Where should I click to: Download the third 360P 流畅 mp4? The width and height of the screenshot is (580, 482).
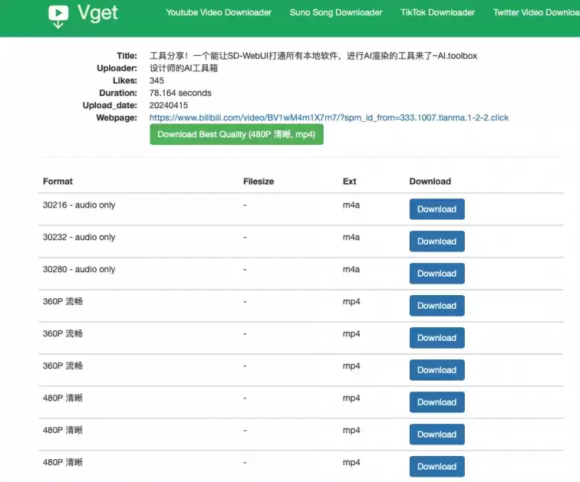pyautogui.click(x=437, y=370)
